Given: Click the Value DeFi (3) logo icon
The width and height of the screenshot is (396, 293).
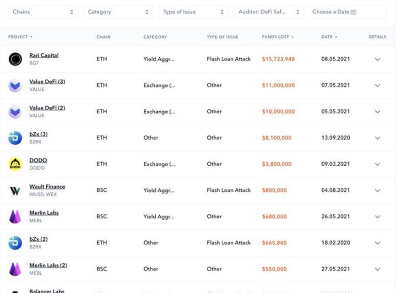Looking at the screenshot, I should (x=15, y=85).
